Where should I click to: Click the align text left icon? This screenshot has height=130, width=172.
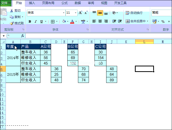pyautogui.click(x=94, y=21)
